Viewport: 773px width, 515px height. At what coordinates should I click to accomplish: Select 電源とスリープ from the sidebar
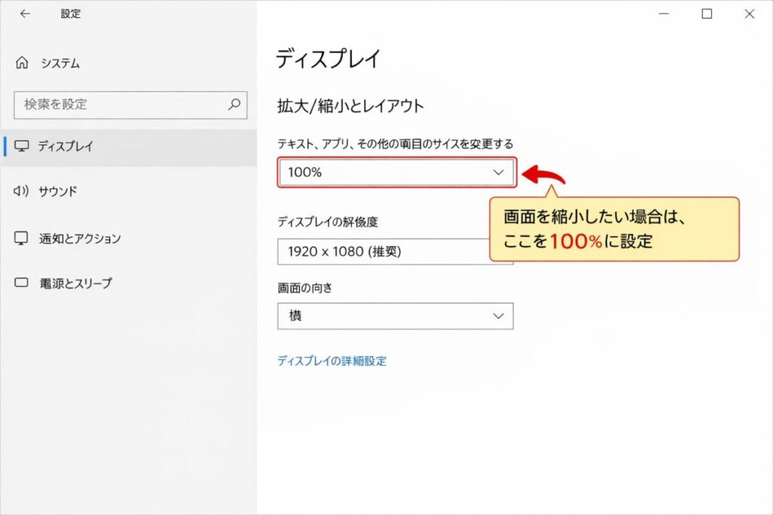(76, 284)
